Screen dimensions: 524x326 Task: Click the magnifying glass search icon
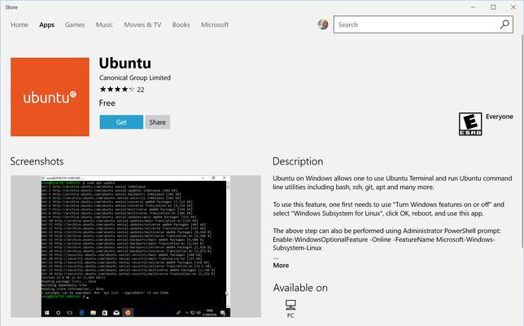(x=504, y=24)
